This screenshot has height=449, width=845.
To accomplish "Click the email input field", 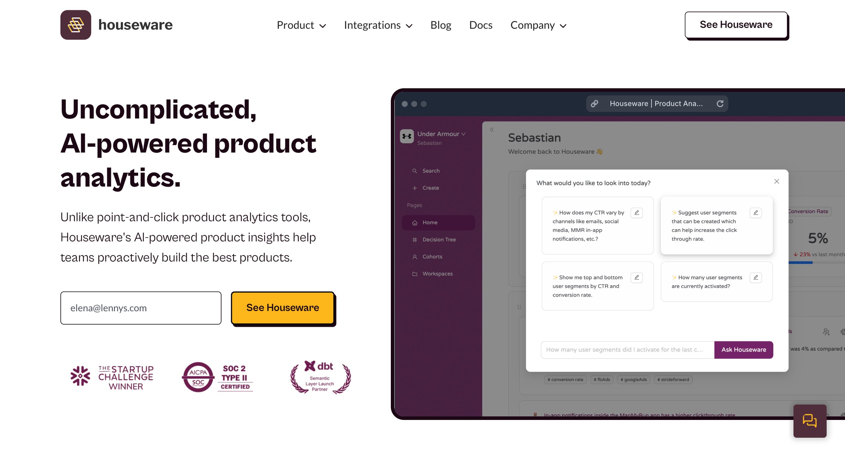I will click(x=141, y=308).
